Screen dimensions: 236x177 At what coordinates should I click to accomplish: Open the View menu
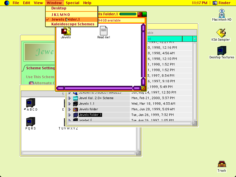(x=38, y=3)
